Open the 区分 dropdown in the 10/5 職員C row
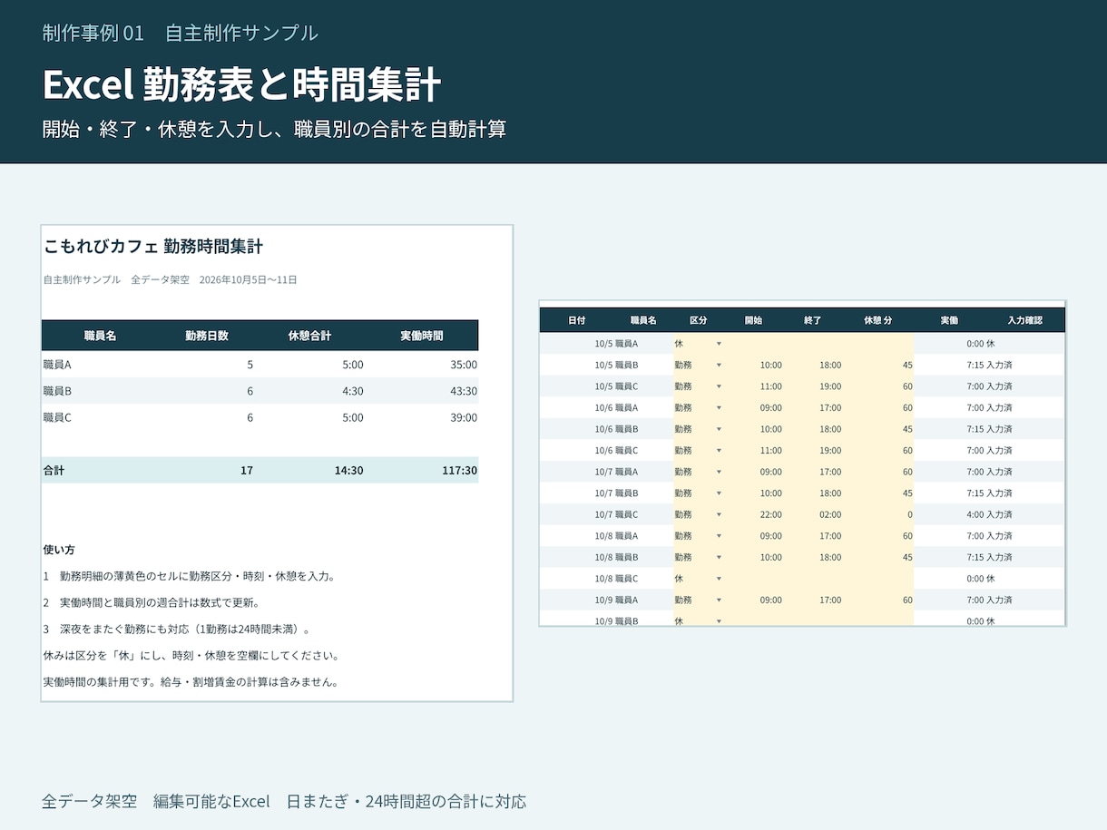Viewport: 1107px width, 830px height. tap(719, 386)
